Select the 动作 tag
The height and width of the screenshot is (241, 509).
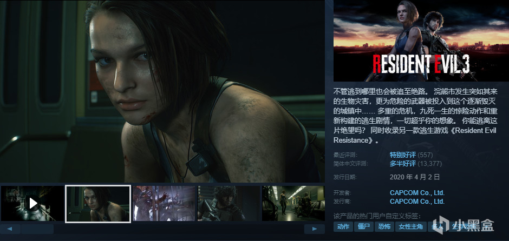tap(343, 227)
